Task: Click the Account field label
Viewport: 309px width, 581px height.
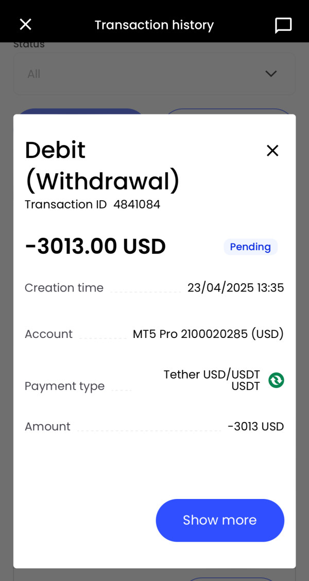Action: 48,334
